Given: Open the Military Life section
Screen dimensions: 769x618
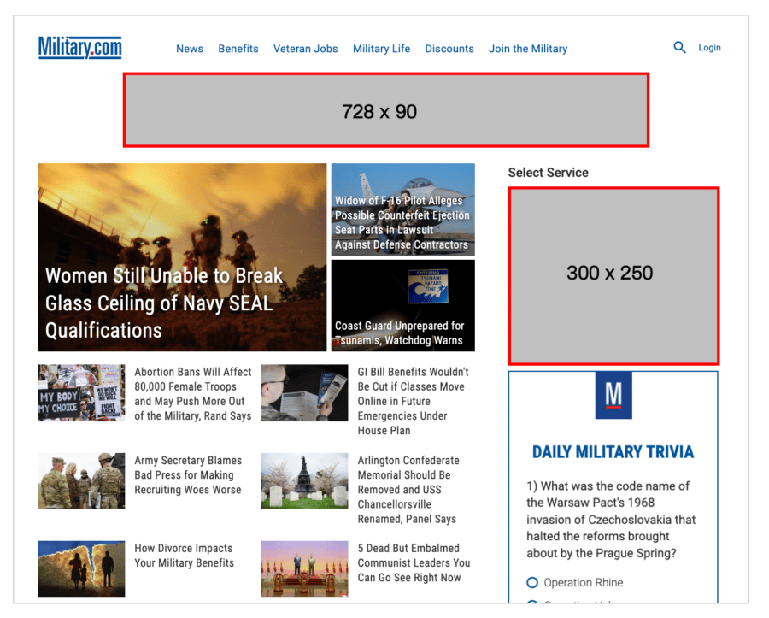Looking at the screenshot, I should point(381,49).
